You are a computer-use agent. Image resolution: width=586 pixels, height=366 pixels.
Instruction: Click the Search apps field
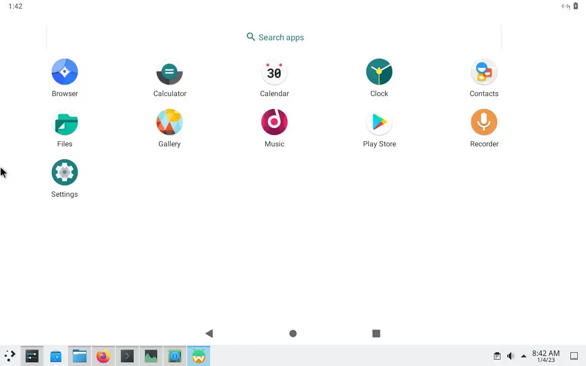click(274, 37)
